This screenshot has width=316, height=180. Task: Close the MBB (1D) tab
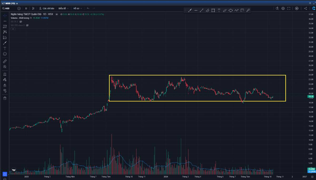pyautogui.click(x=17, y=3)
